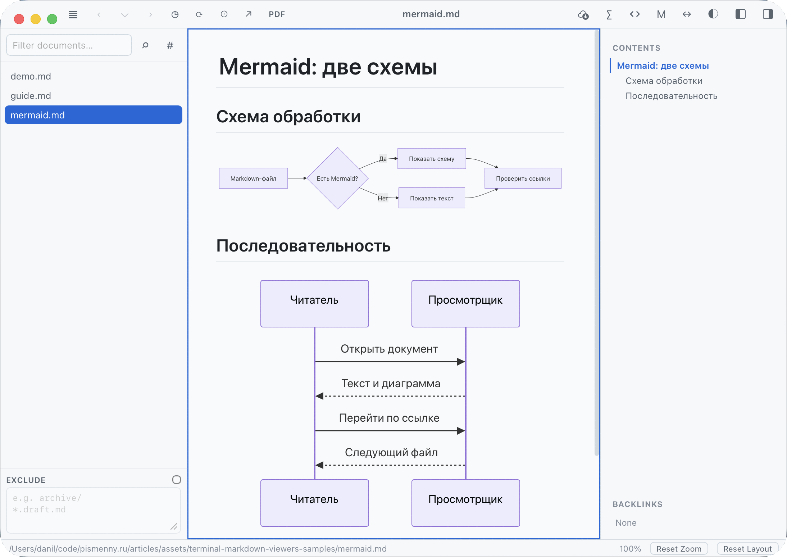Go back with the left chevron
787x557 pixels.
pos(99,14)
